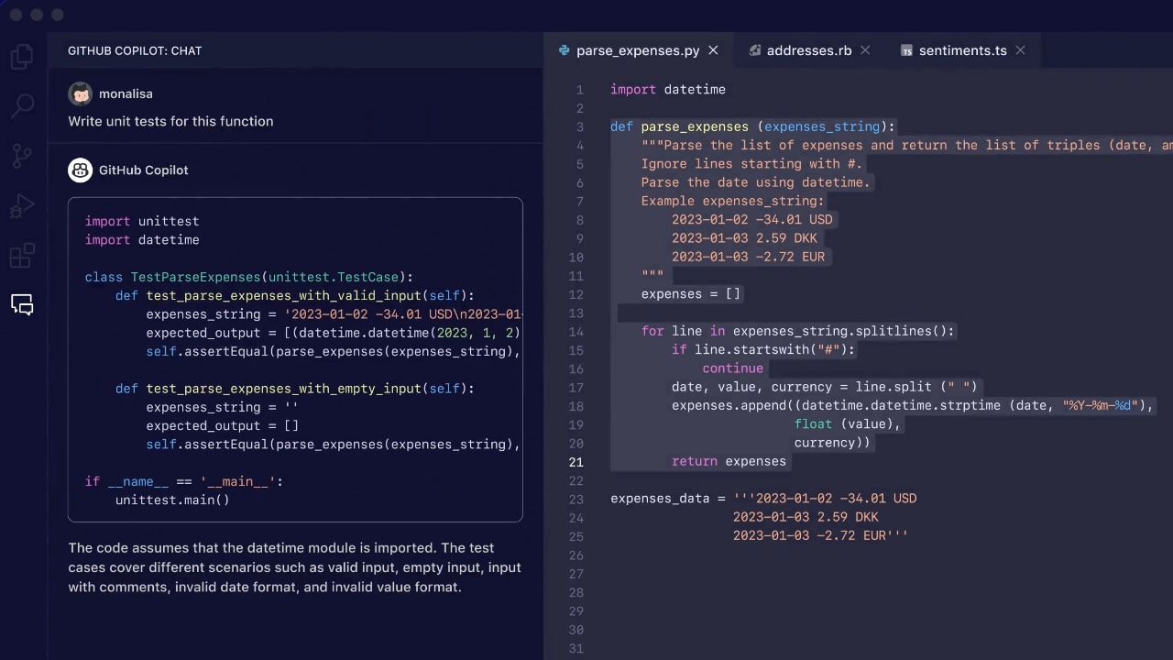The image size is (1173, 660).
Task: Switch to the addresses.rb tab
Action: pyautogui.click(x=809, y=50)
